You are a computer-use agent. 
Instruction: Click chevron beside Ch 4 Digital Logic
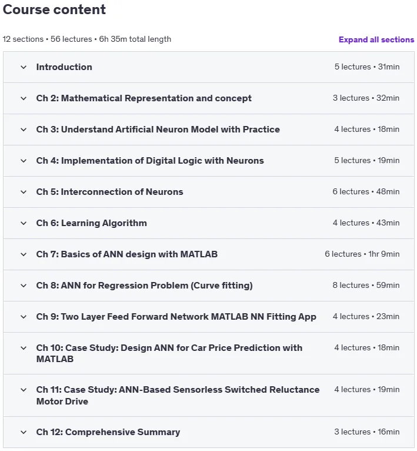point(24,161)
